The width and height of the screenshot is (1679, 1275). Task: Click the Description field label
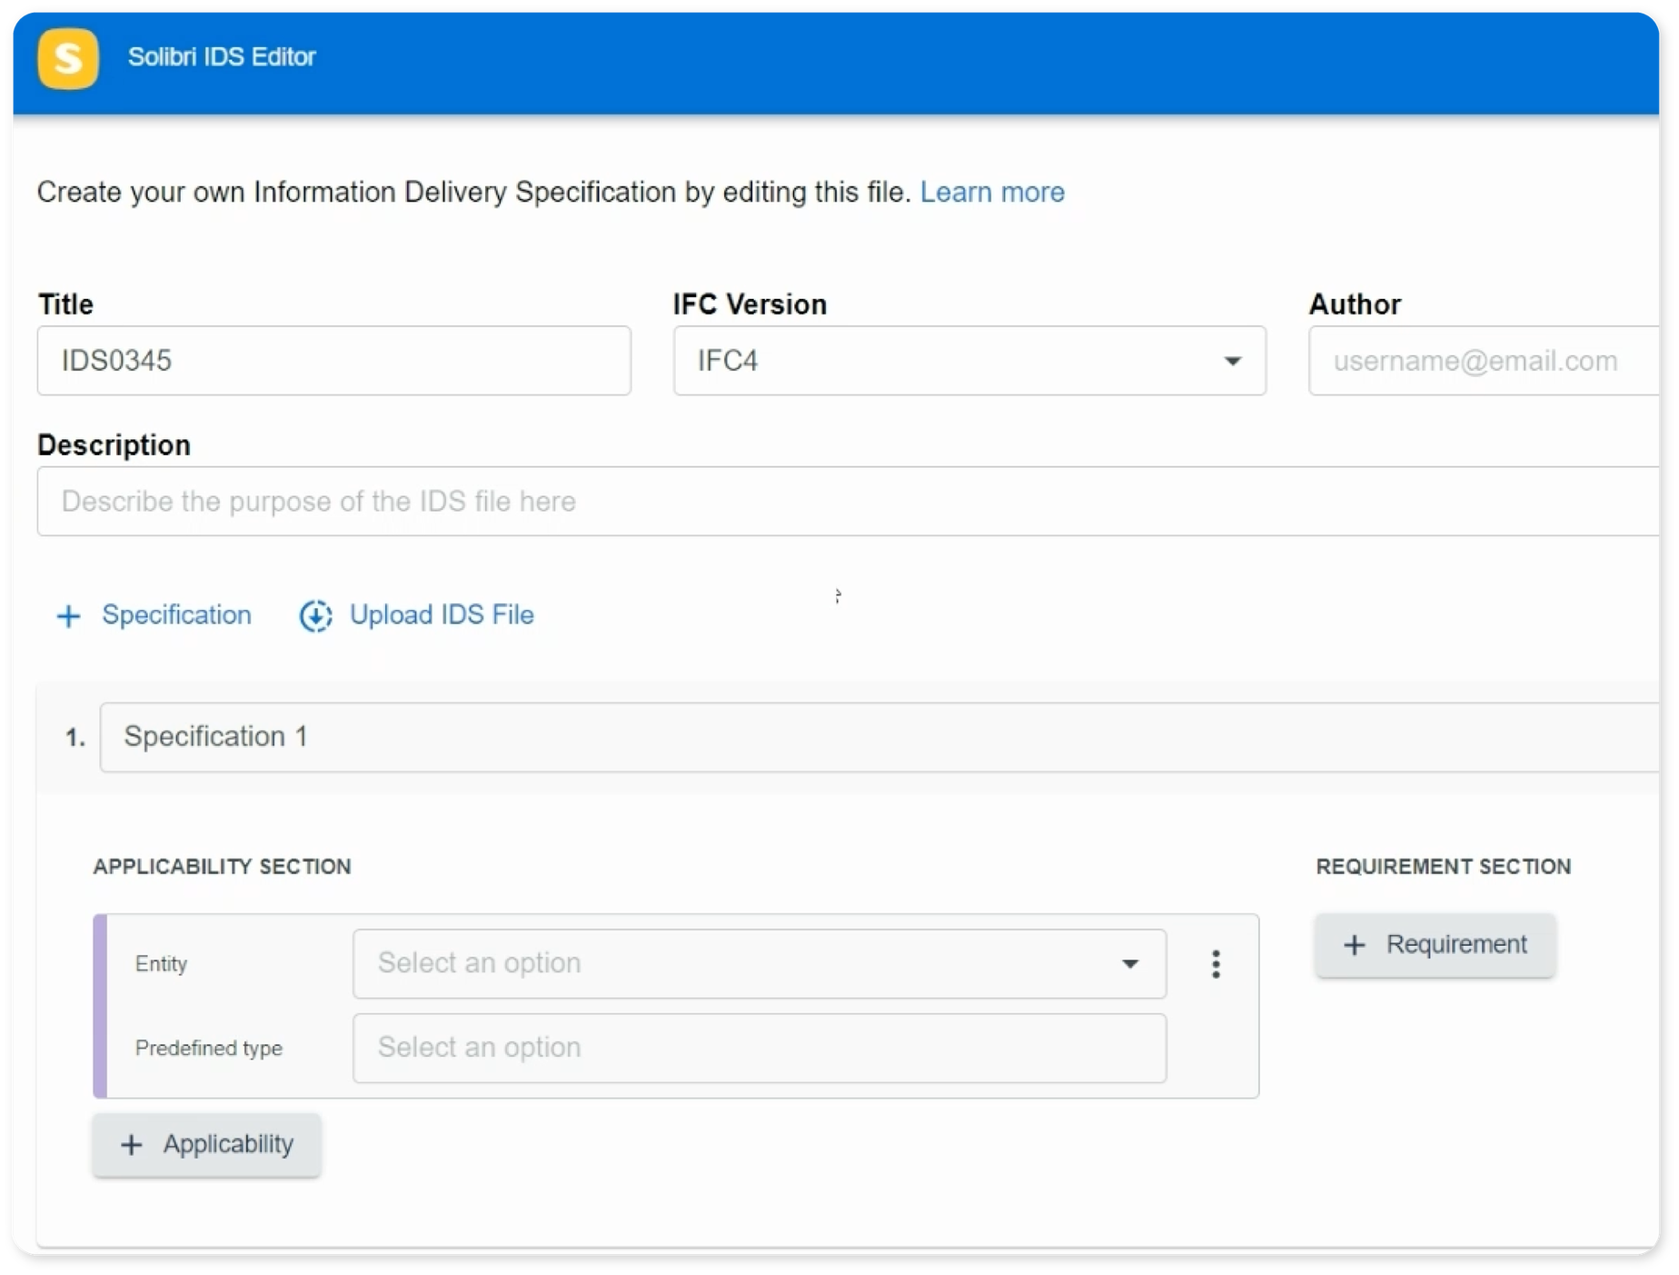click(114, 445)
